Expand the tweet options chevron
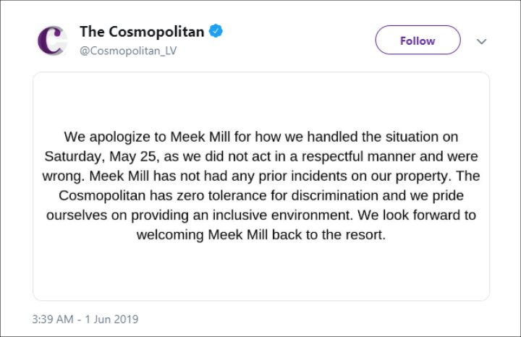Viewport: 521px width, 337px height. [481, 41]
